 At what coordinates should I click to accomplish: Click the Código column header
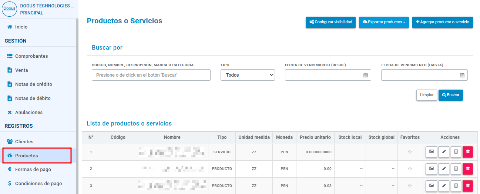tap(118, 137)
